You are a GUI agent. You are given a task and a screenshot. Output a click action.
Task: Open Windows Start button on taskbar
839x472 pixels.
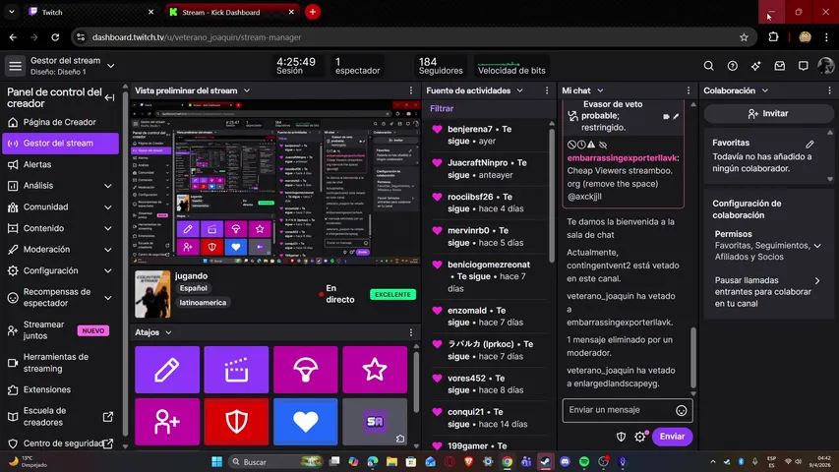click(x=216, y=462)
